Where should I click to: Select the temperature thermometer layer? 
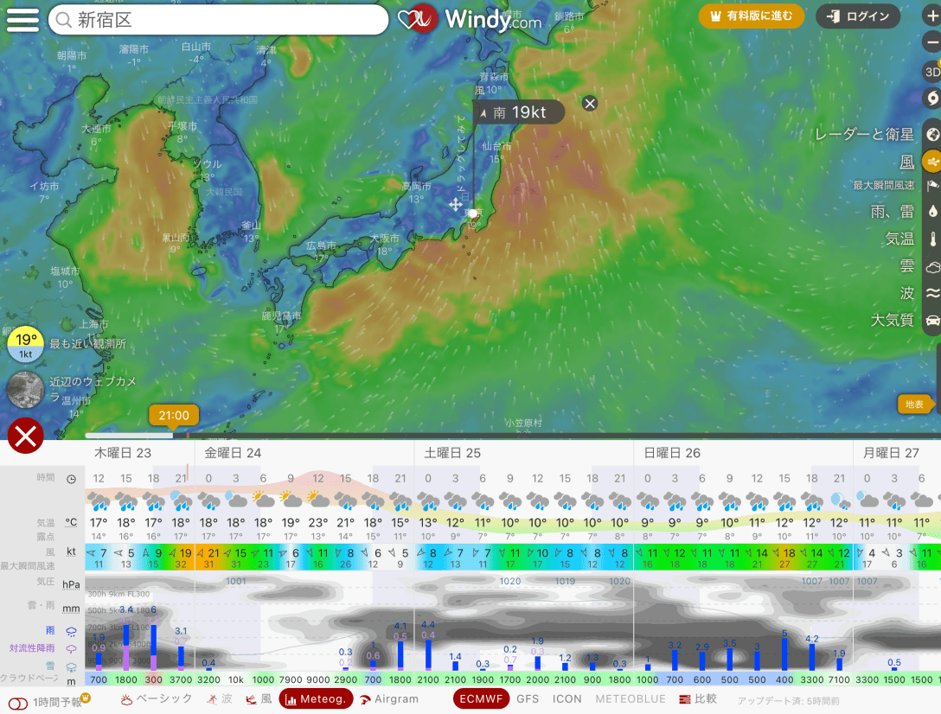pyautogui.click(x=932, y=239)
